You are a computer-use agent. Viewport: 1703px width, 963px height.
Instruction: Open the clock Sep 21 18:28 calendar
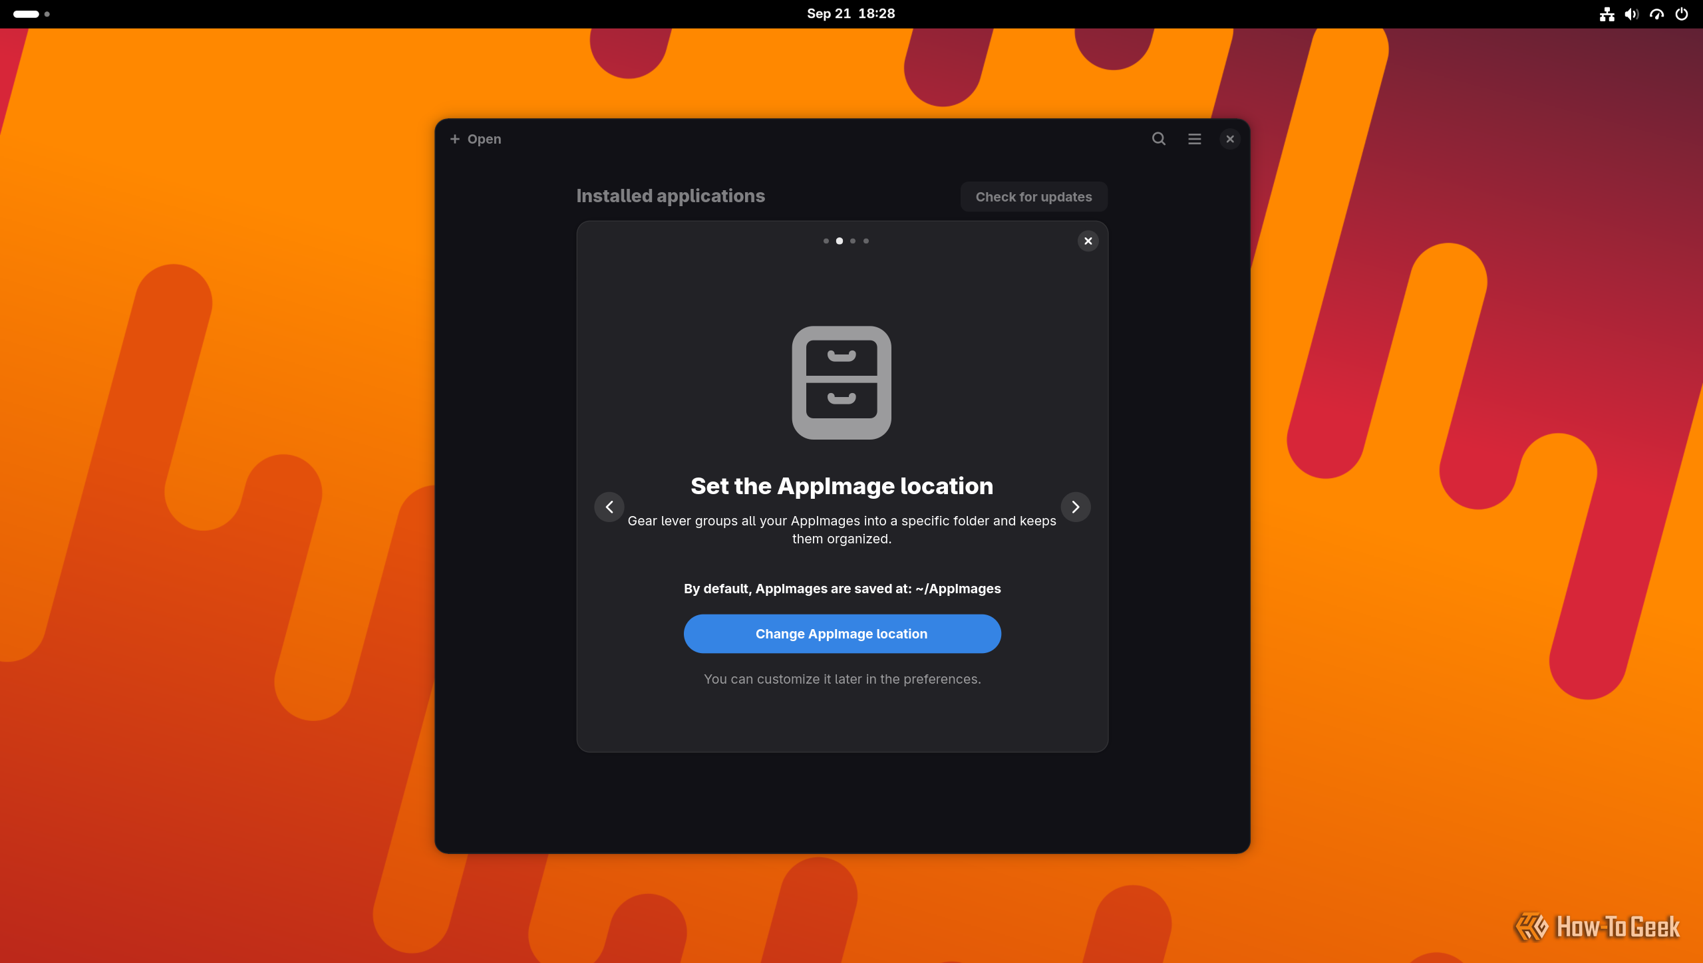coord(851,14)
